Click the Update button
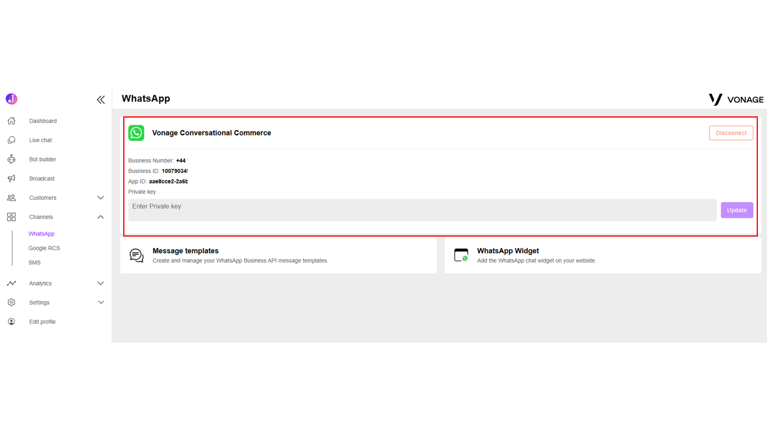This screenshot has height=431, width=767. coord(737,210)
